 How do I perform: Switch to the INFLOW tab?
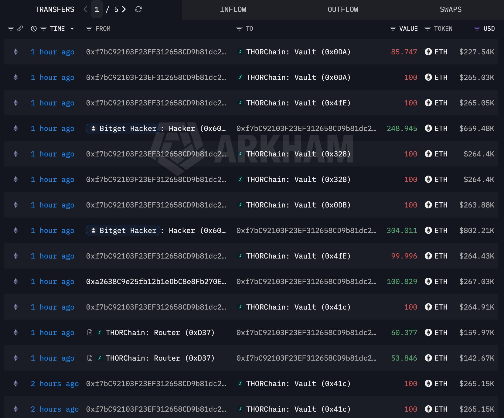[233, 9]
